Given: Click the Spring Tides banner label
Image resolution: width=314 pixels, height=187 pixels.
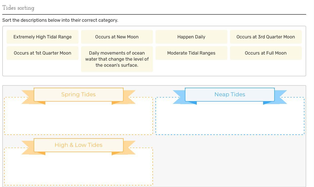Looking at the screenshot, I should [x=78, y=95].
